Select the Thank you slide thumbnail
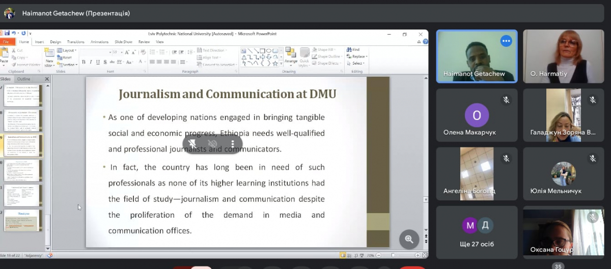The image size is (611, 269). (x=23, y=220)
